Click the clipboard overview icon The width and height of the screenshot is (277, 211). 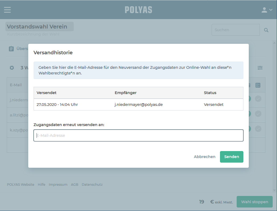pyautogui.click(x=11, y=49)
